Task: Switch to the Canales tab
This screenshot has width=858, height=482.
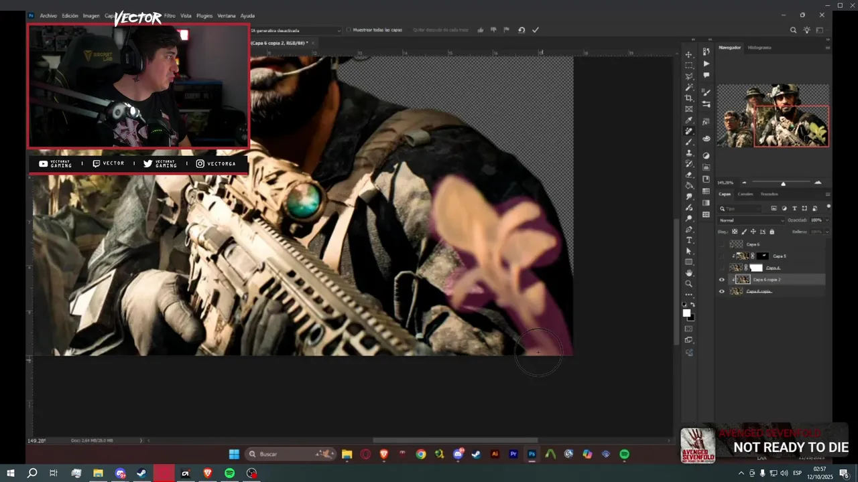Action: (x=745, y=194)
